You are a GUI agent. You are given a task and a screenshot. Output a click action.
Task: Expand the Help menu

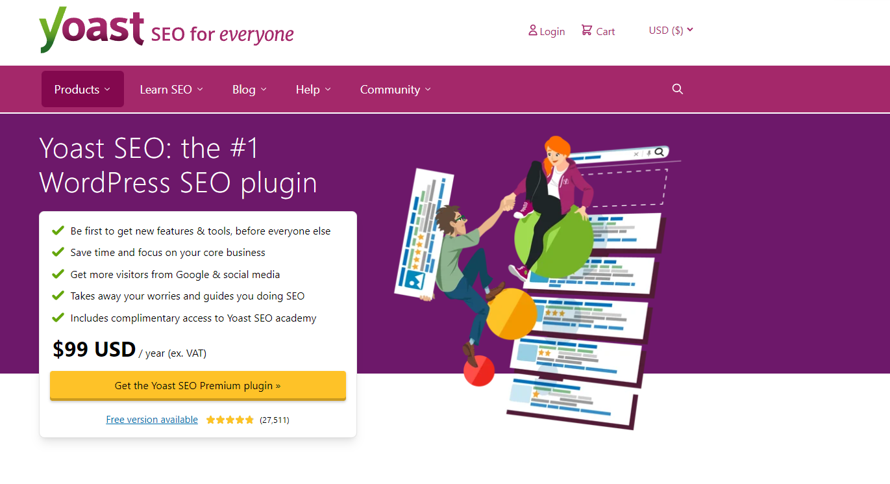(x=314, y=89)
